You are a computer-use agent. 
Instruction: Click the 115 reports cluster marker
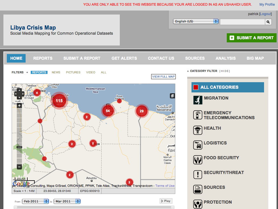click(59, 101)
